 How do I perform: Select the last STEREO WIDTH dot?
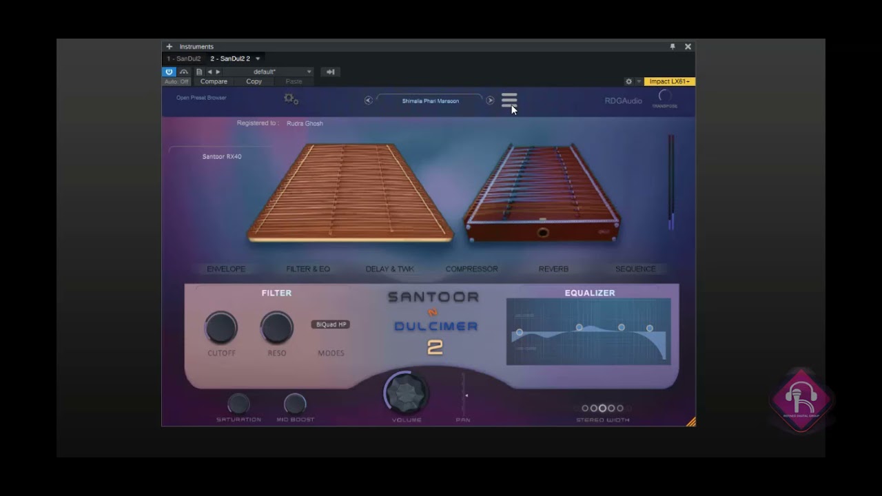click(620, 409)
